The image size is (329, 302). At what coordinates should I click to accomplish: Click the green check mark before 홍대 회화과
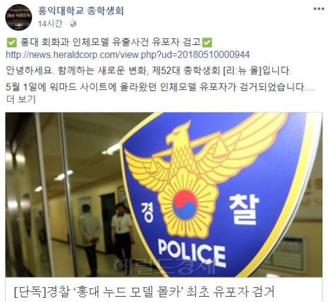[x=12, y=42]
